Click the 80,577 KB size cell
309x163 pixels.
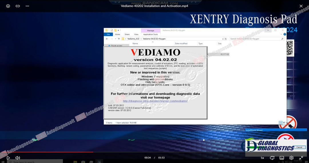coord(225,54)
